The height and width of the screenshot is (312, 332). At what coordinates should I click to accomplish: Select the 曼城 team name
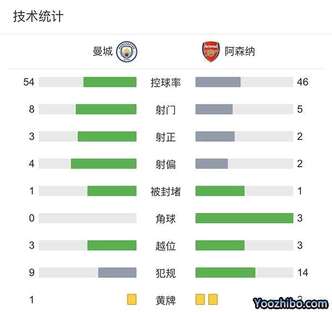pyautogui.click(x=103, y=52)
